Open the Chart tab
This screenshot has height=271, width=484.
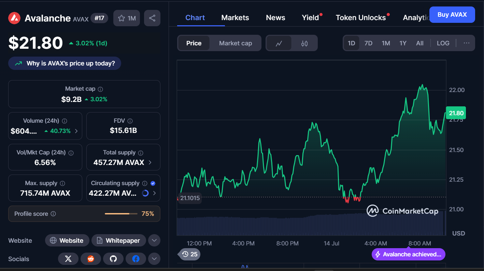[x=195, y=18]
